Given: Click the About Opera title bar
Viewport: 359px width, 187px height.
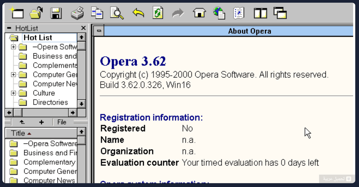Looking at the screenshot, I should point(229,31).
